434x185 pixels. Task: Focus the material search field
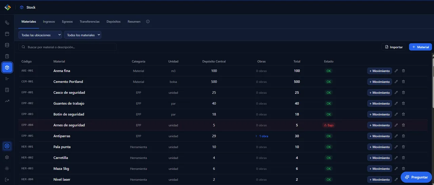pyautogui.click(x=67, y=47)
